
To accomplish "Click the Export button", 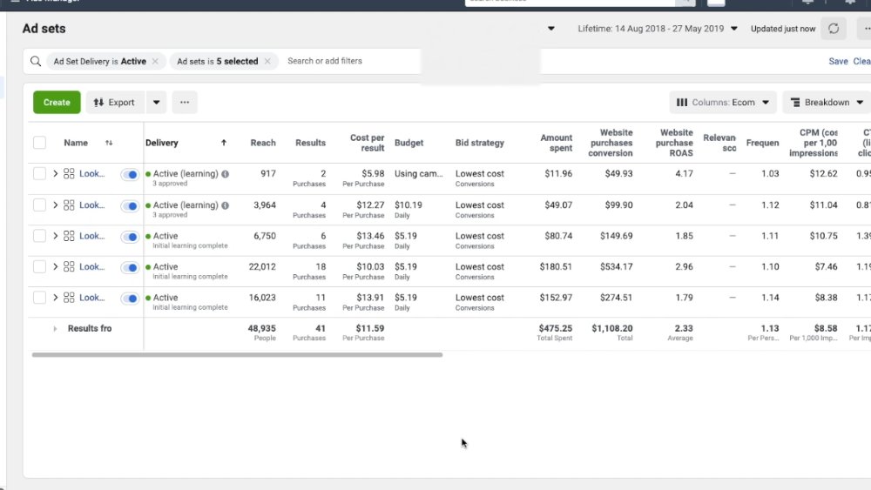I will point(115,102).
